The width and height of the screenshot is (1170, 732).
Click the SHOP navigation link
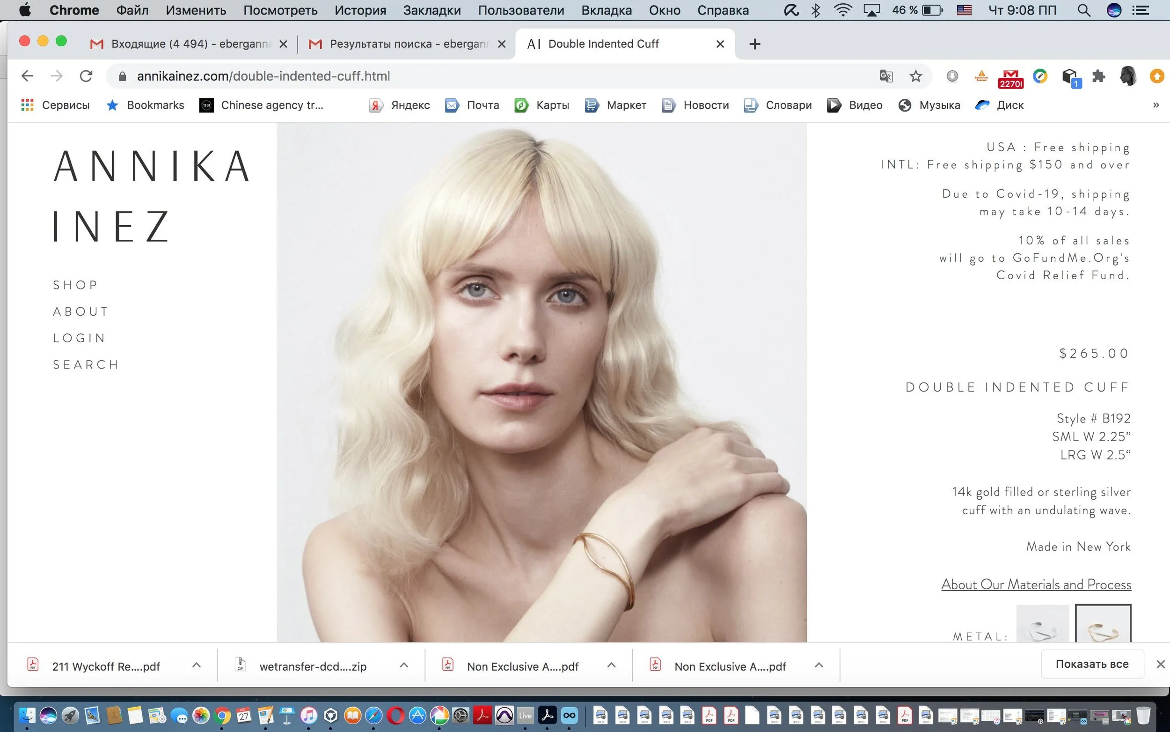(75, 285)
